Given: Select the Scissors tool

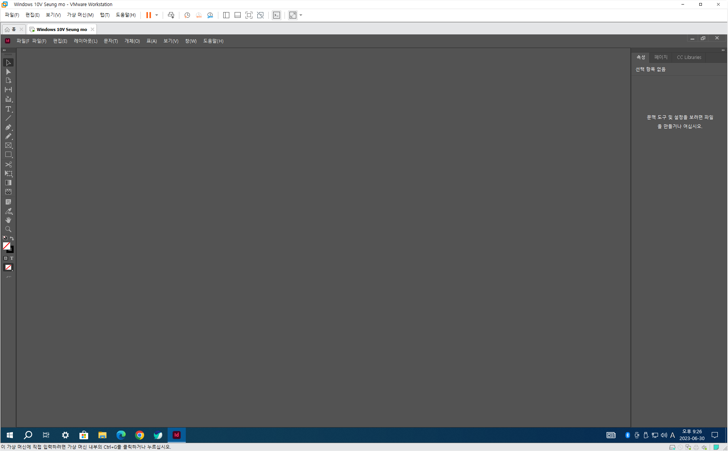Looking at the screenshot, I should click(x=8, y=164).
